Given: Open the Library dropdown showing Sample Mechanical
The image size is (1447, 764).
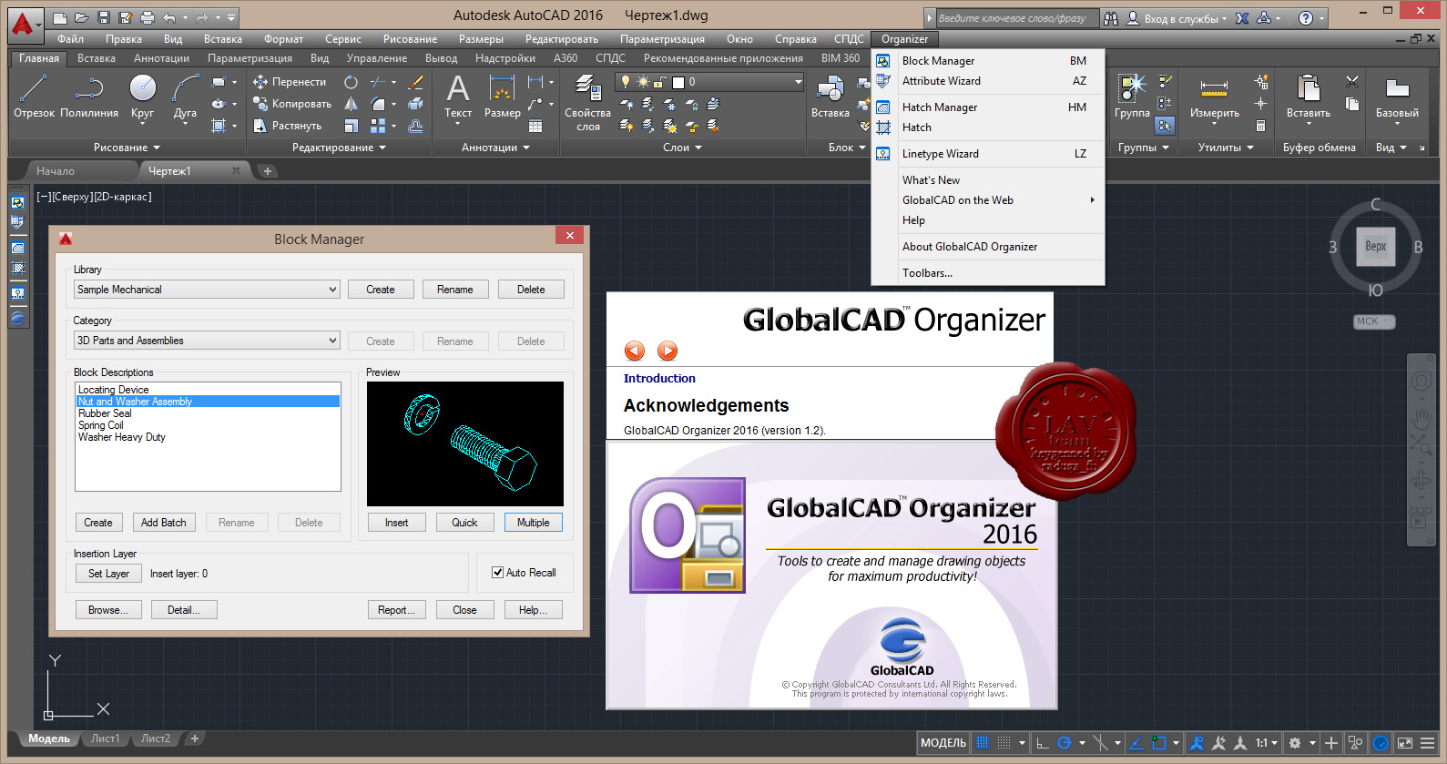Looking at the screenshot, I should [207, 290].
